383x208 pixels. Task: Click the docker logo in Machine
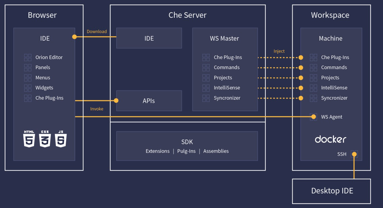pyautogui.click(x=330, y=139)
